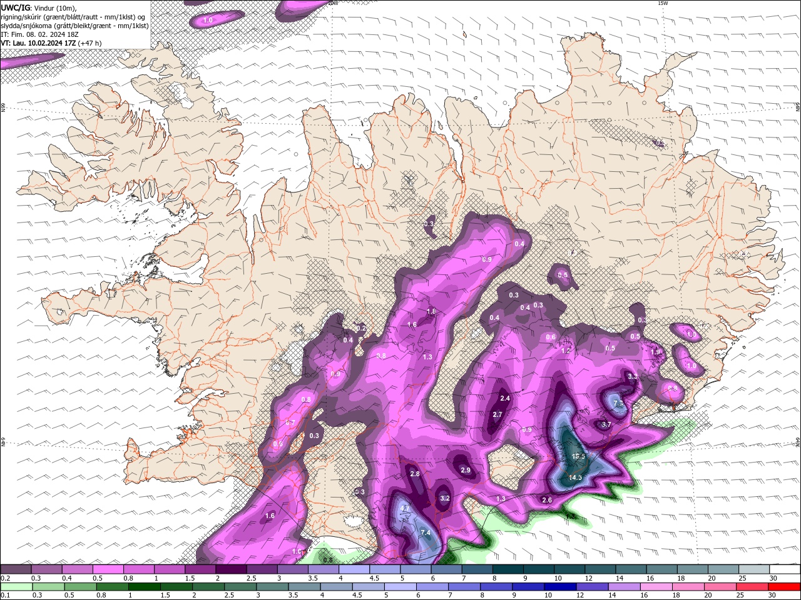Click the 3.3 value on the map
Screen dimensions: 801x600
coord(633,376)
